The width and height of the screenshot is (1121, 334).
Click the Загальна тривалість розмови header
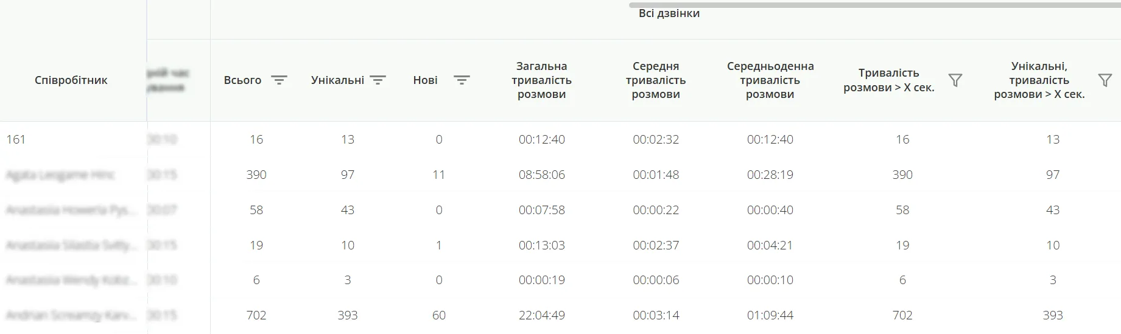[x=541, y=80]
